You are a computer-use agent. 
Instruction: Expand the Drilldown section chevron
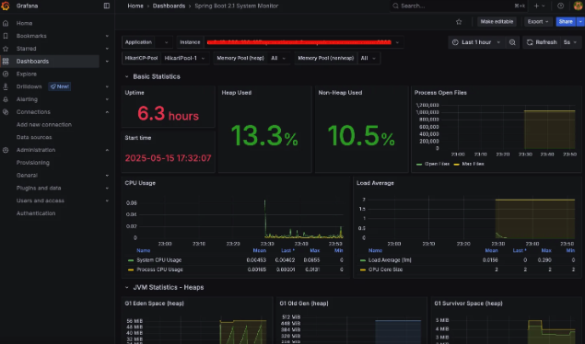(107, 86)
